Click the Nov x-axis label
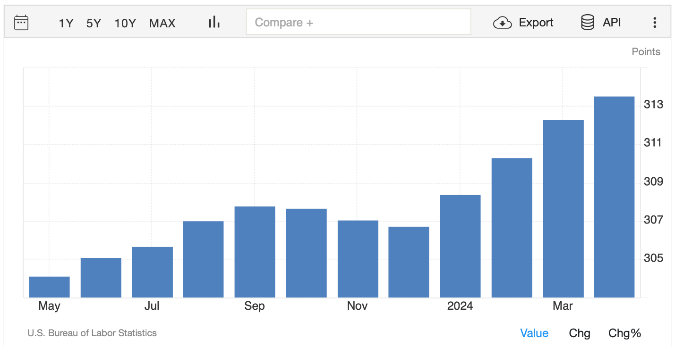Viewport: 675px width, 347px height. coord(357,306)
